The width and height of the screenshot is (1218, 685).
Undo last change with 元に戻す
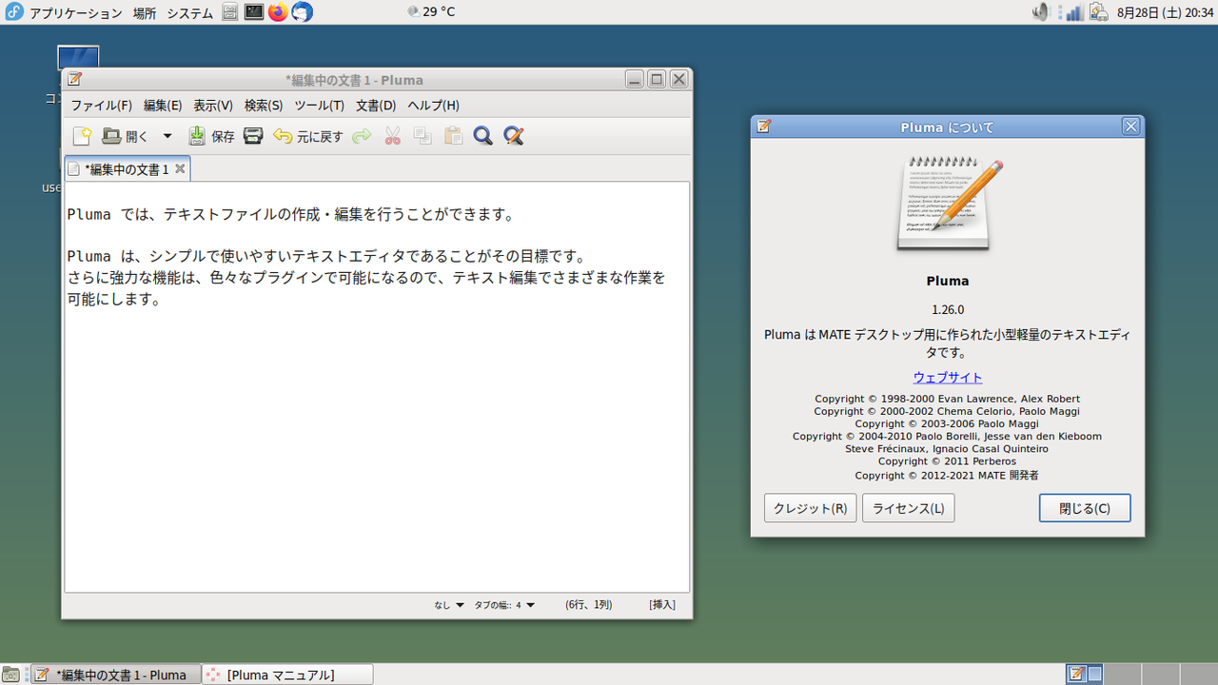pos(307,136)
